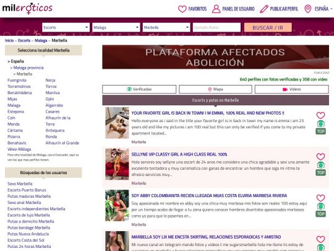Click the search keyword input field
Image resolution: width=334 pixels, height=251 pixels.
click(216, 27)
